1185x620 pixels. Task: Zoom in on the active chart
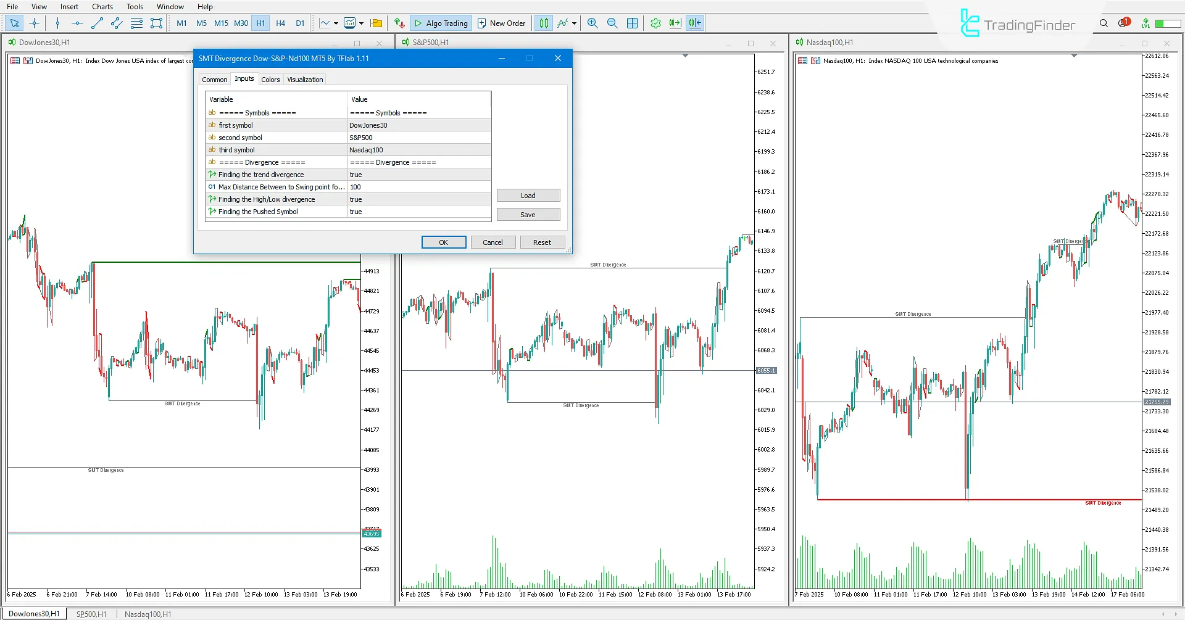point(592,23)
